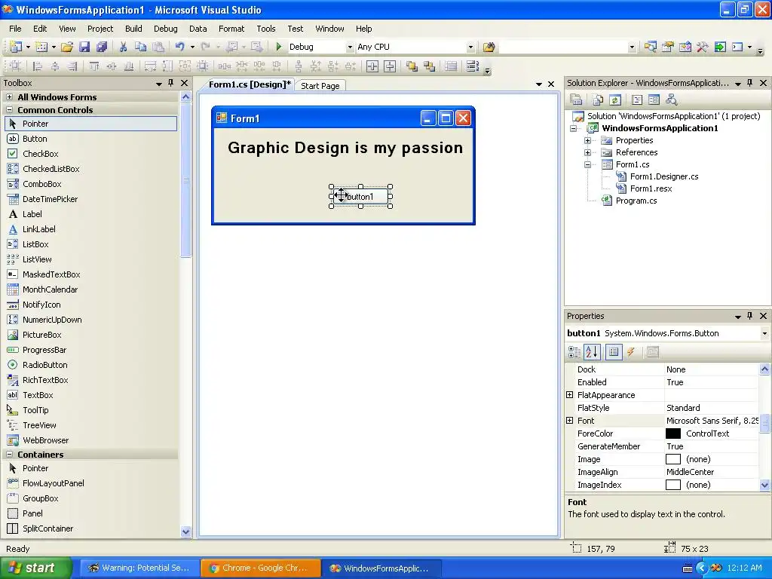Switch to the Start Page tab

[x=320, y=86]
